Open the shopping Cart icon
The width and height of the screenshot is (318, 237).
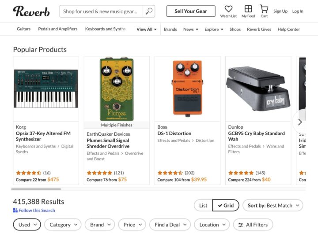click(264, 9)
